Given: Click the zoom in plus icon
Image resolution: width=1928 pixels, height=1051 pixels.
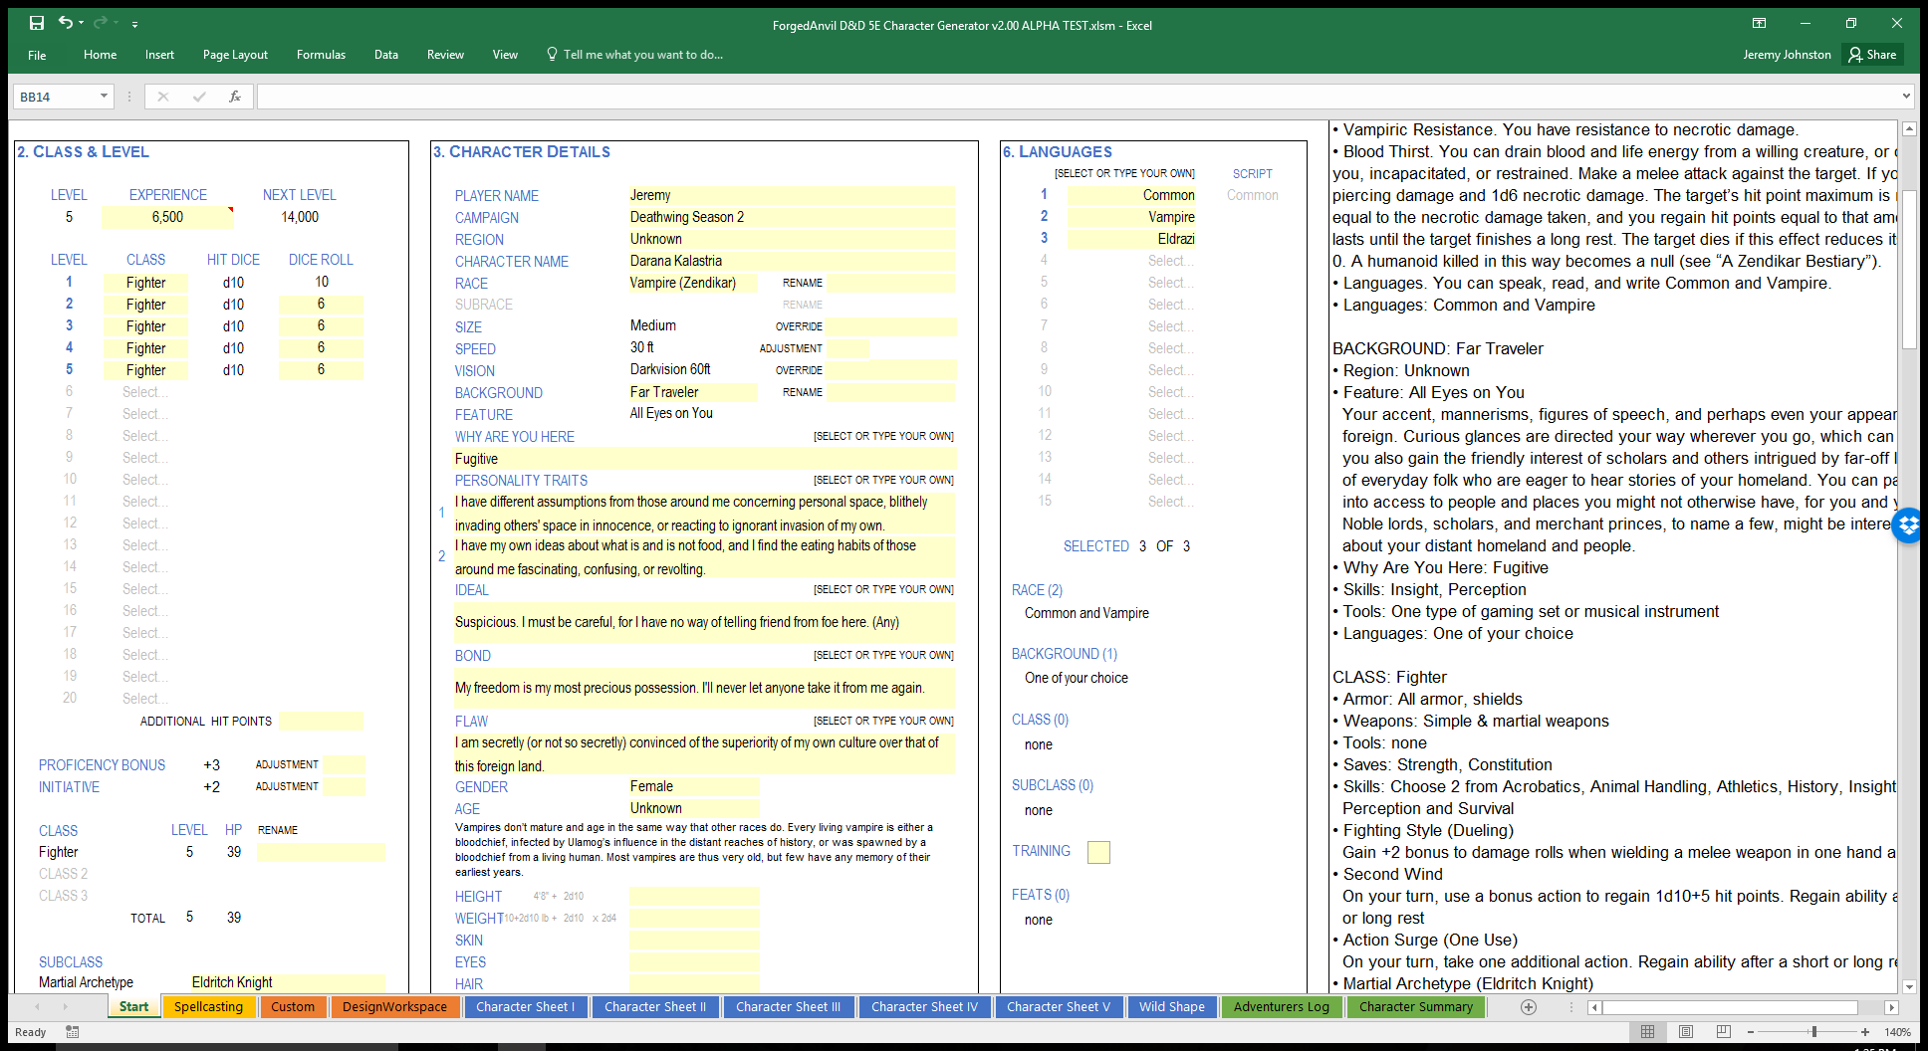Looking at the screenshot, I should click(1865, 1032).
